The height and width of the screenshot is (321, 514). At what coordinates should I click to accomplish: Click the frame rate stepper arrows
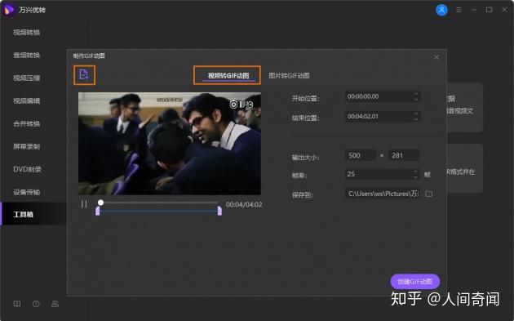(x=415, y=174)
